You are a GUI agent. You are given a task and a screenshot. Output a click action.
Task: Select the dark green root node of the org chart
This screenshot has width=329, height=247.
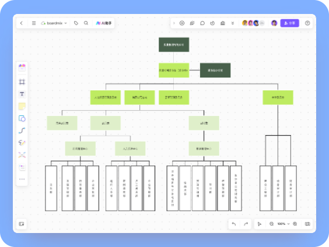pos(174,45)
